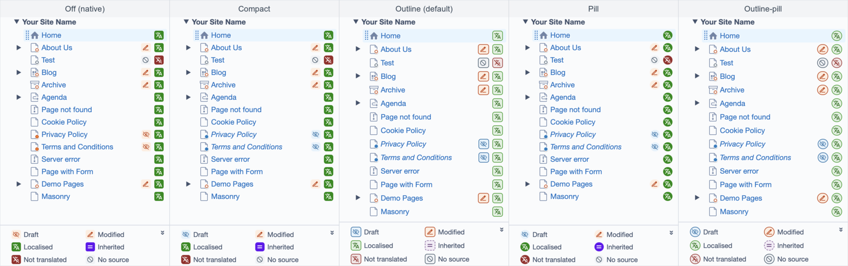Viewport: 848px width, 266px height.
Task: Click Privacy Policy draft eye icon in Outline (default)
Action: [483, 144]
